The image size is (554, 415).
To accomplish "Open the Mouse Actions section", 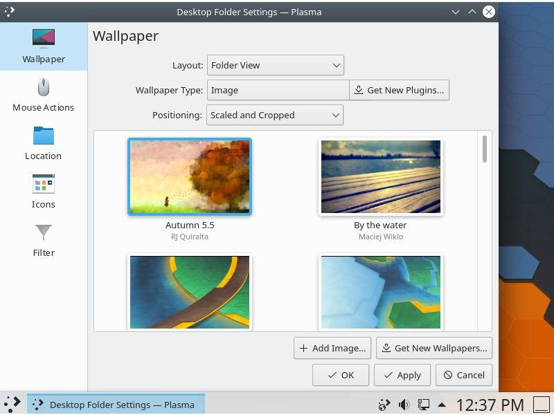I will [x=43, y=95].
